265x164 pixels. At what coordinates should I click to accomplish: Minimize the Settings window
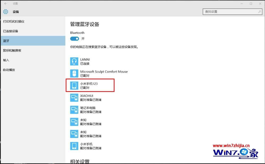click(x=242, y=3)
